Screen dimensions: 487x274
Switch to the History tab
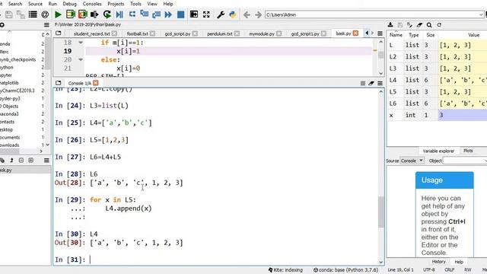tap(438, 262)
